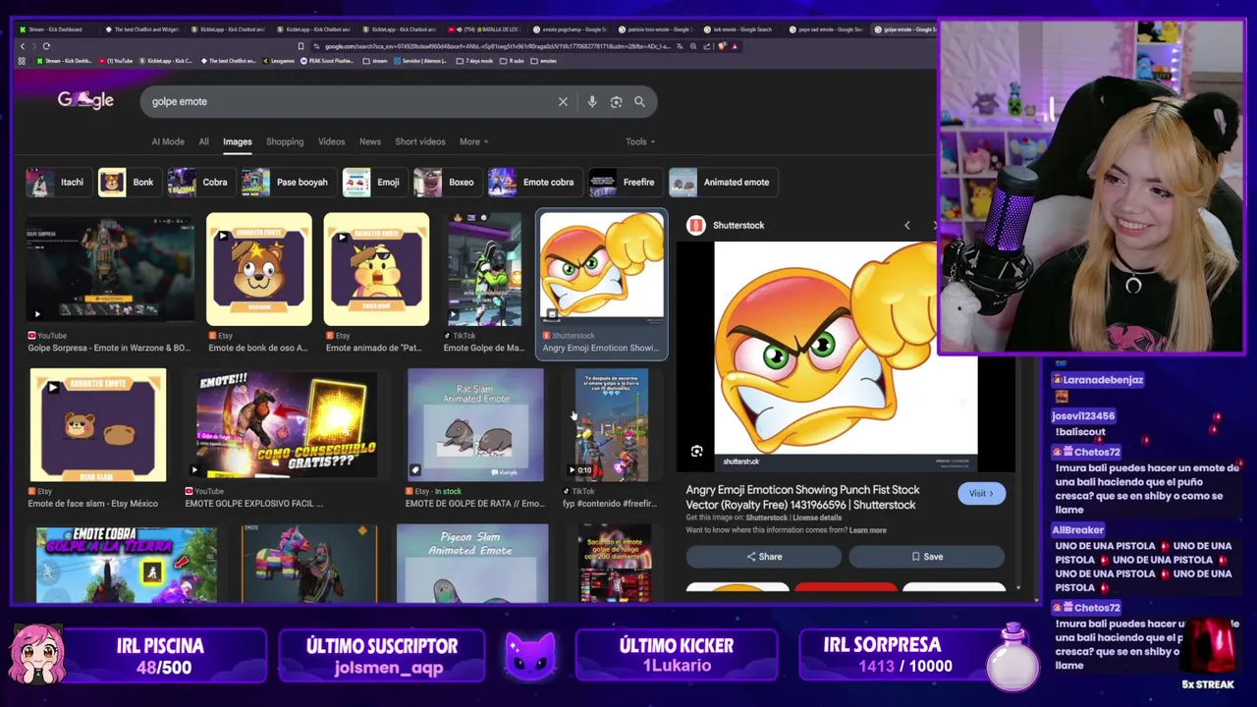1257x707 pixels.
Task: Click the Share button
Action: tap(764, 557)
